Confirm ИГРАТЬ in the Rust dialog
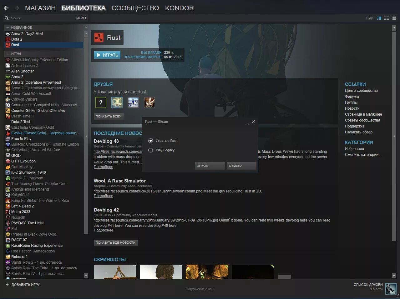The image size is (400, 299). click(x=210, y=166)
